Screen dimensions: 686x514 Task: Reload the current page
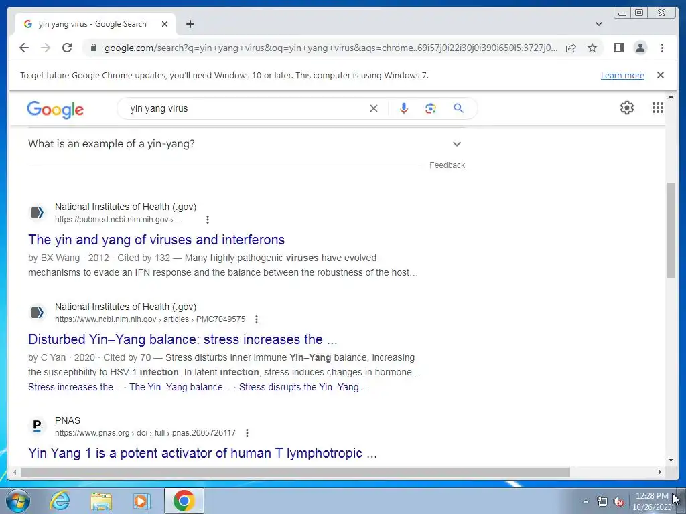pyautogui.click(x=67, y=48)
